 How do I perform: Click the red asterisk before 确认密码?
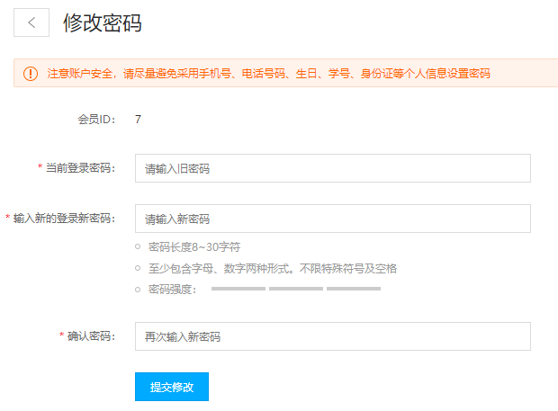pyautogui.click(x=62, y=336)
